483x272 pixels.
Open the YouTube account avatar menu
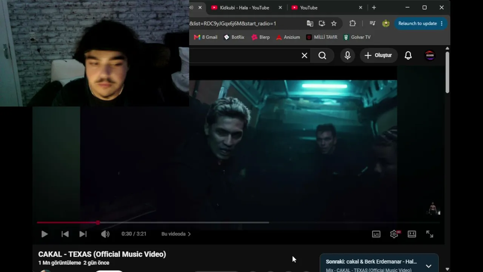coord(430,56)
